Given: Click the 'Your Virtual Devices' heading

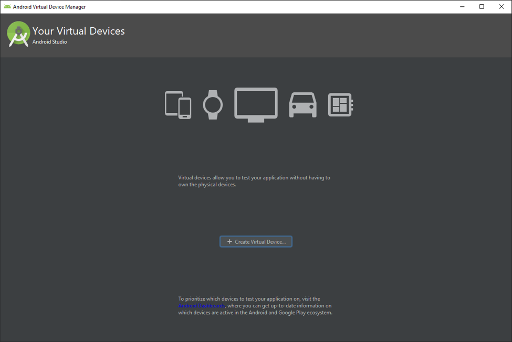Looking at the screenshot, I should click(x=78, y=31).
